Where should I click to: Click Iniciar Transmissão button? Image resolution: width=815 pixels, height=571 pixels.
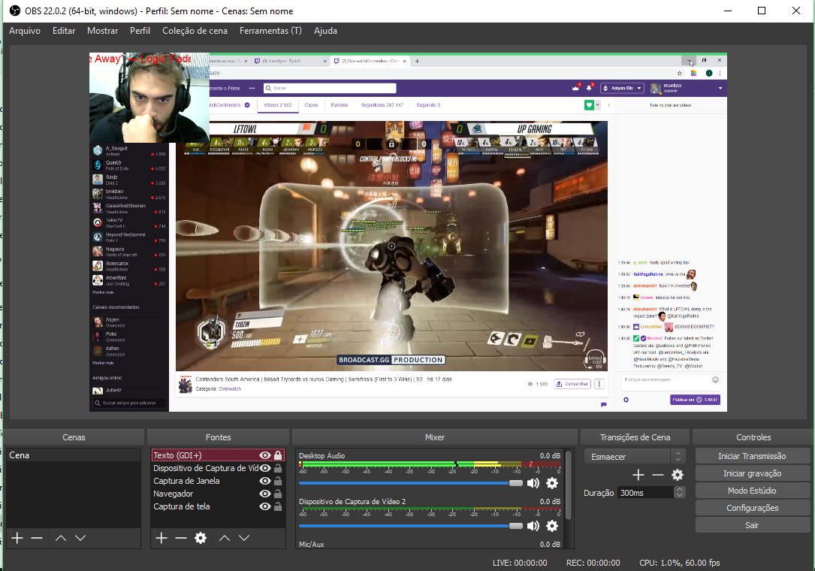pyautogui.click(x=752, y=456)
